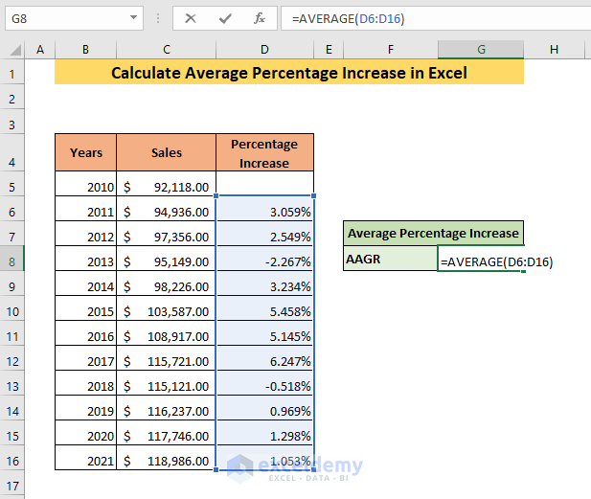The width and height of the screenshot is (591, 499).
Task: Select row 16 header
Action: (x=12, y=461)
